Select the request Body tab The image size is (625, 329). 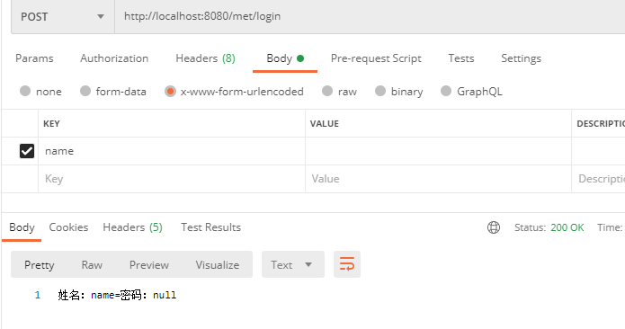(285, 58)
